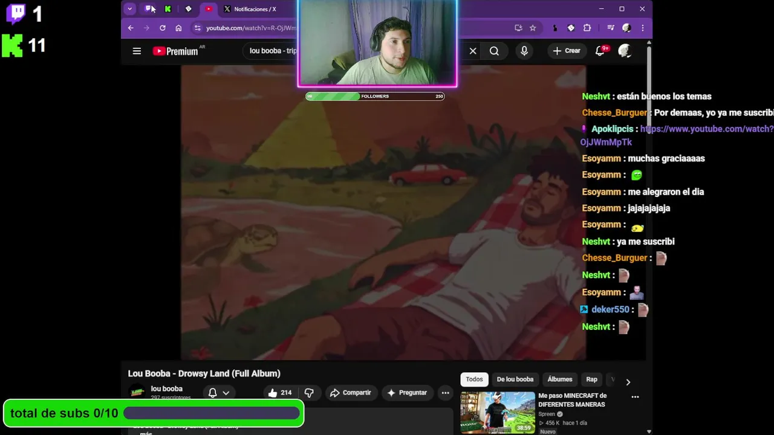Open the YouTube account avatar menu
Screen dimensions: 774x435
point(625,51)
